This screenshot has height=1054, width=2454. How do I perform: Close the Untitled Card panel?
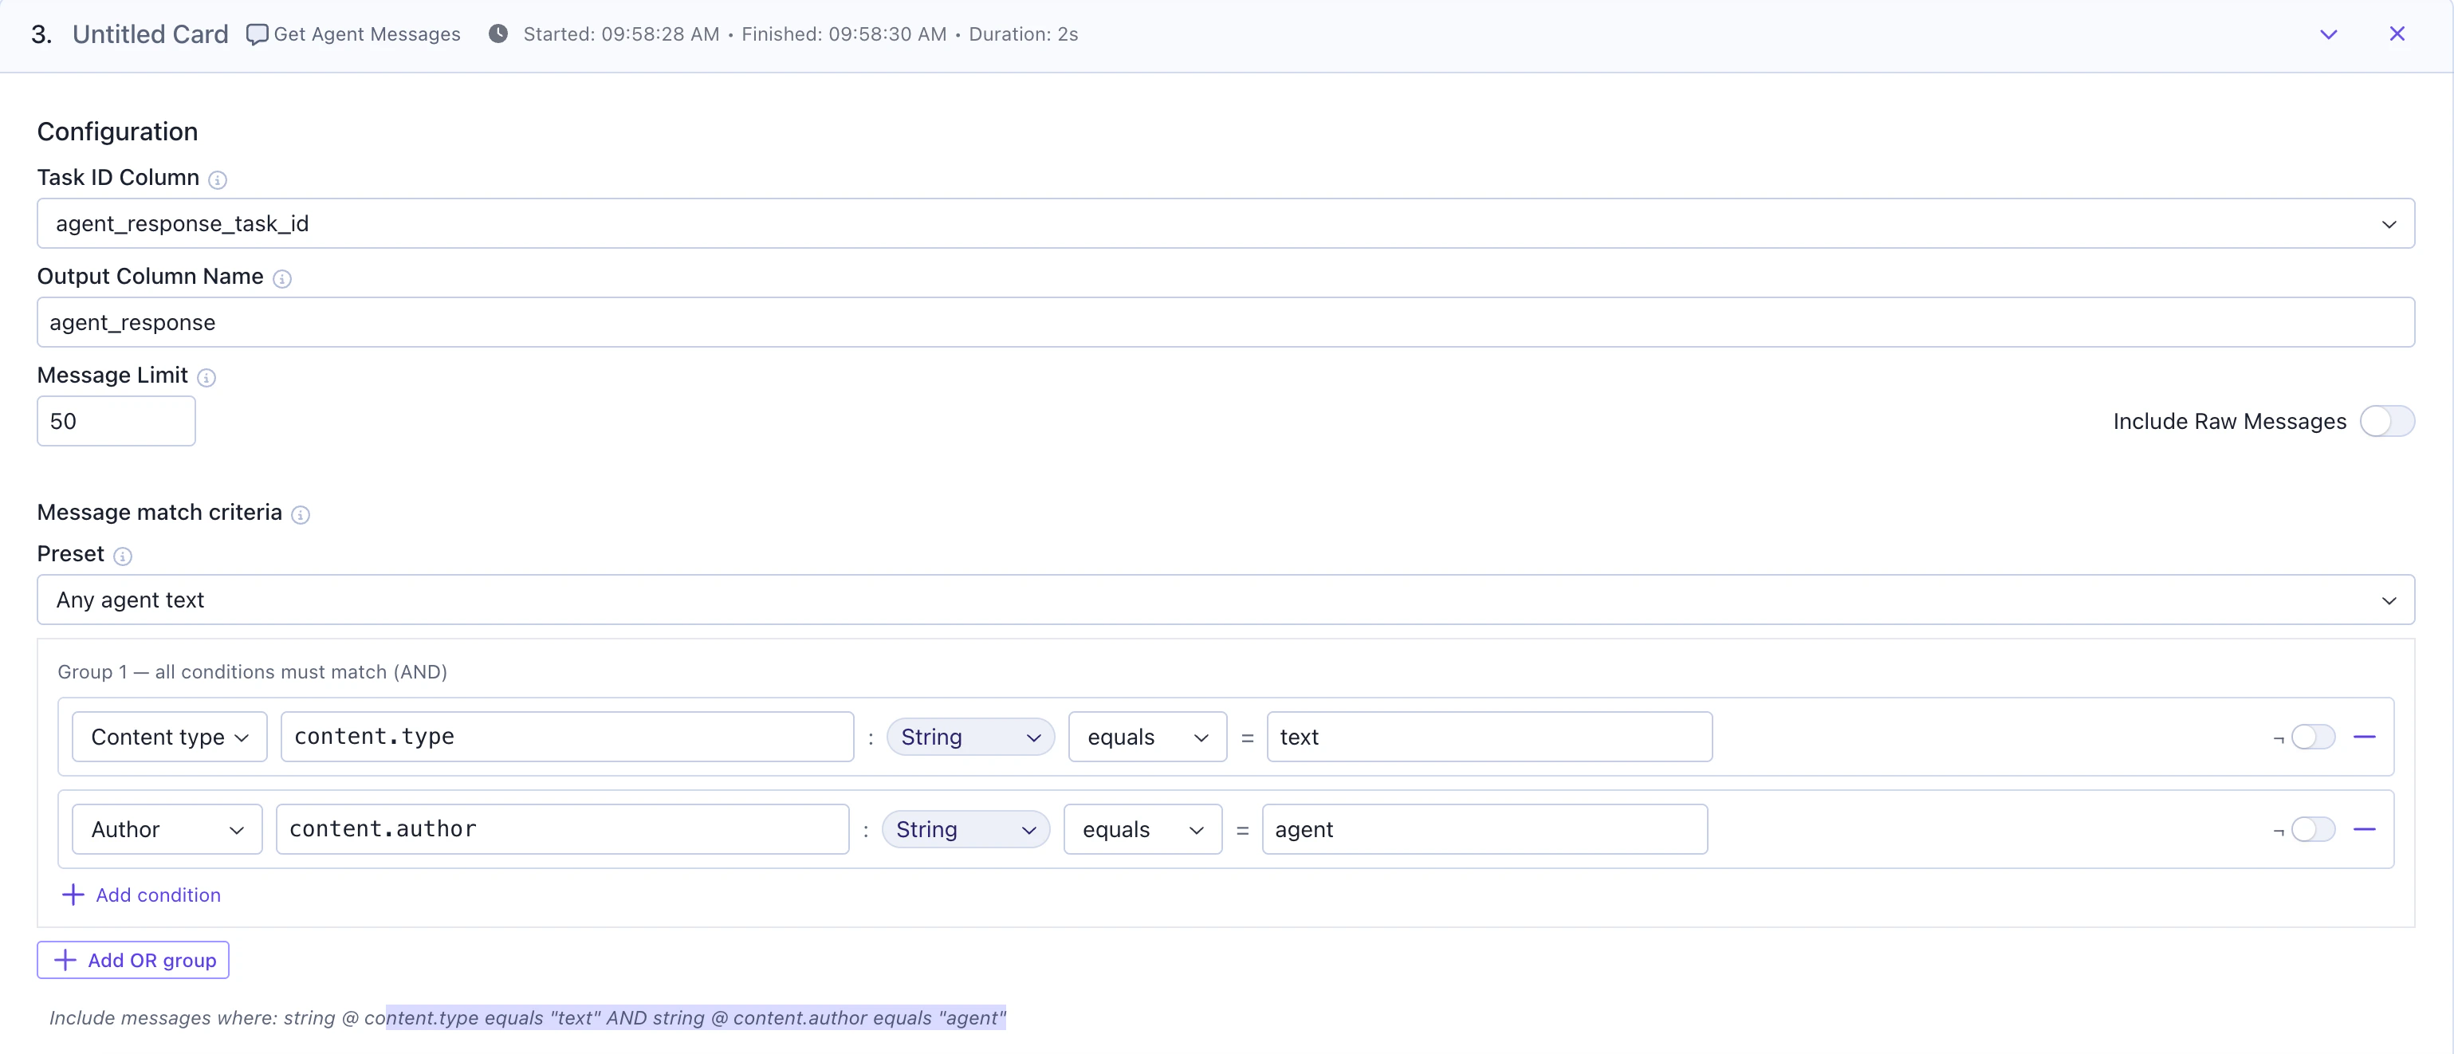(2397, 34)
